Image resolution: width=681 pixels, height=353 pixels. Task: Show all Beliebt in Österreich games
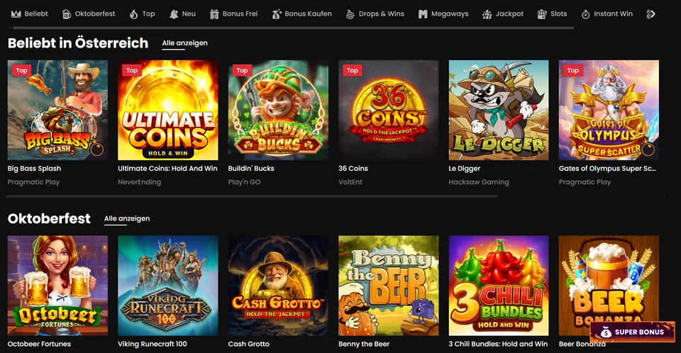pos(184,43)
